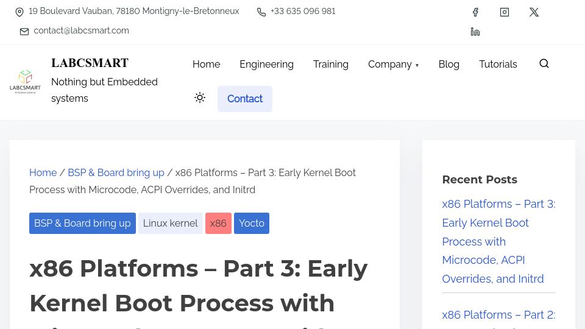Open the X (Twitter) social icon
The width and height of the screenshot is (585, 329).
(534, 12)
